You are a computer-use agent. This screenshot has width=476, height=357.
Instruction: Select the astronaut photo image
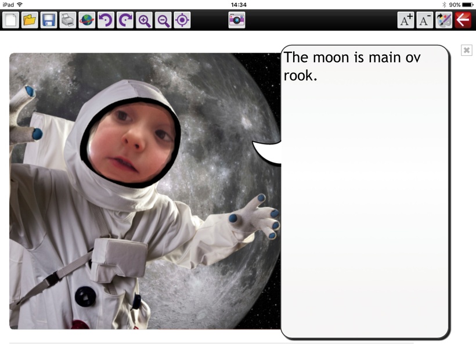pos(145,191)
